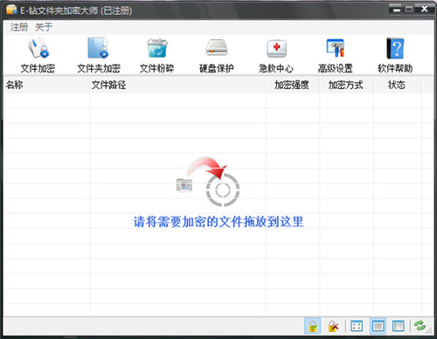Open 软件帮助 software help
Screen dimensions: 437x339
click(395, 56)
